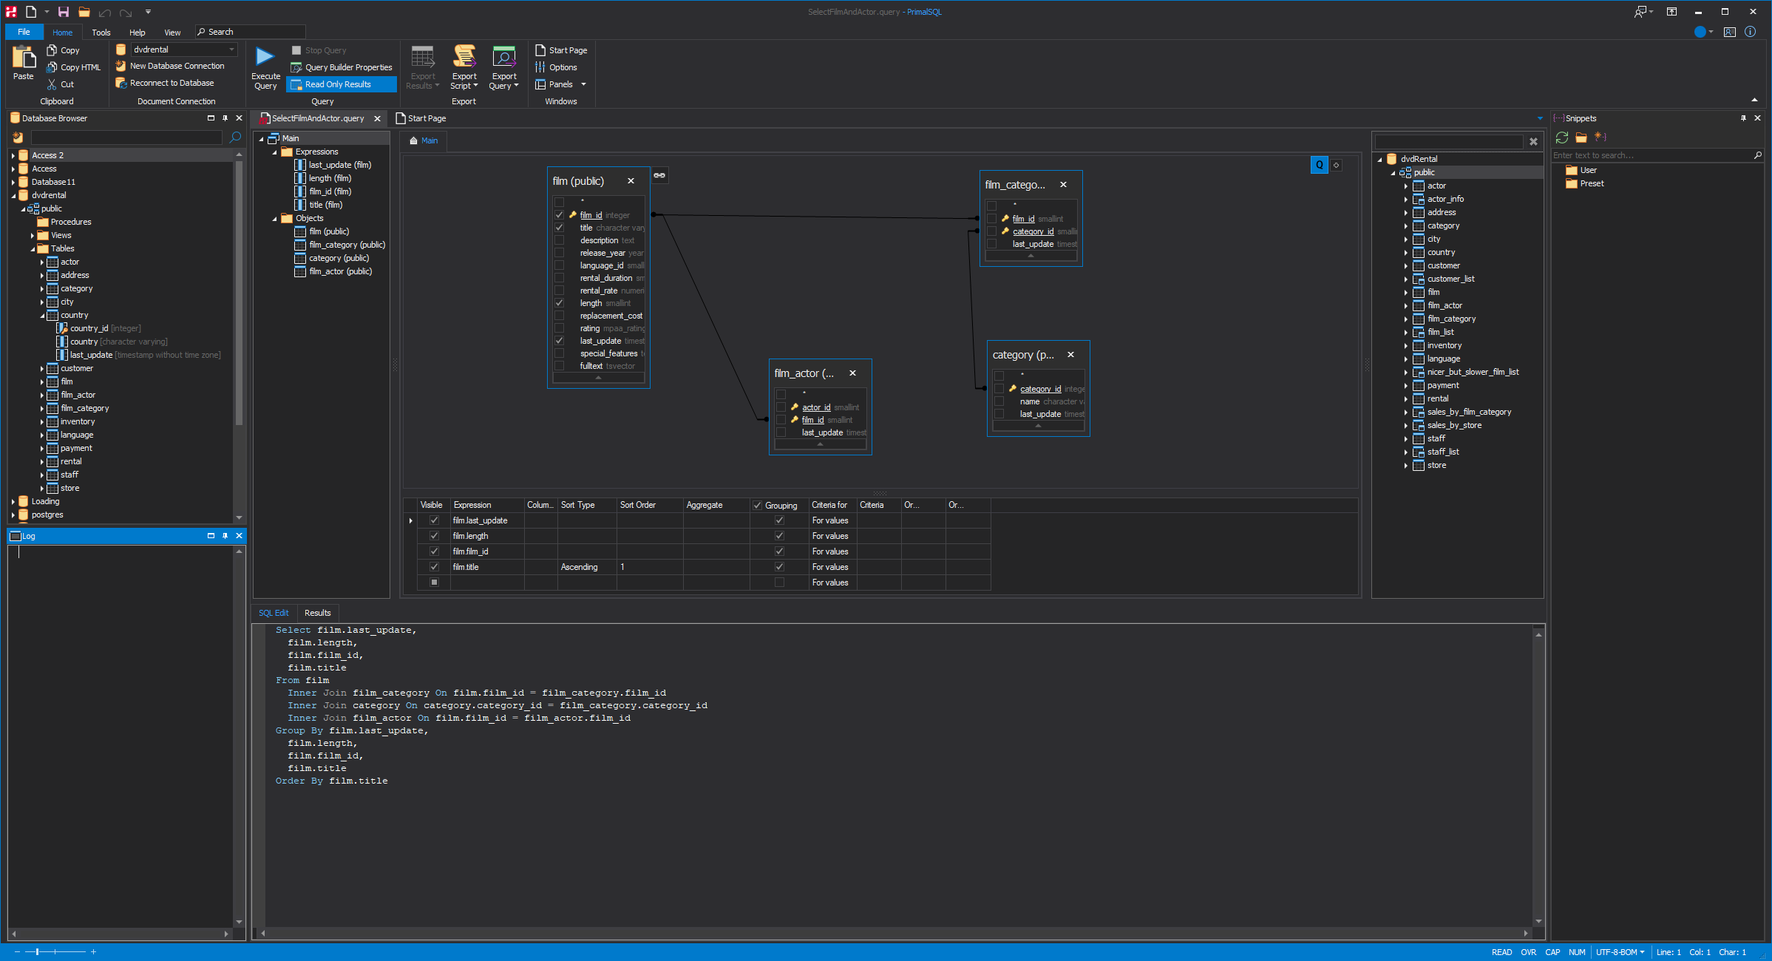
Task: Click the Database Browser refresh connection icon
Action: pos(18,137)
